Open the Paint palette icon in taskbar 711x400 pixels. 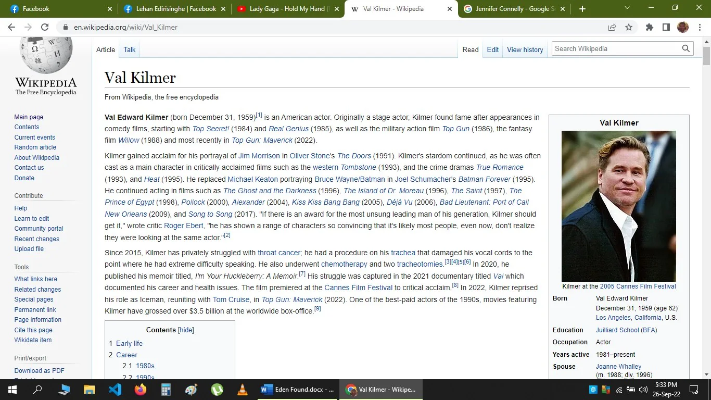(x=192, y=389)
